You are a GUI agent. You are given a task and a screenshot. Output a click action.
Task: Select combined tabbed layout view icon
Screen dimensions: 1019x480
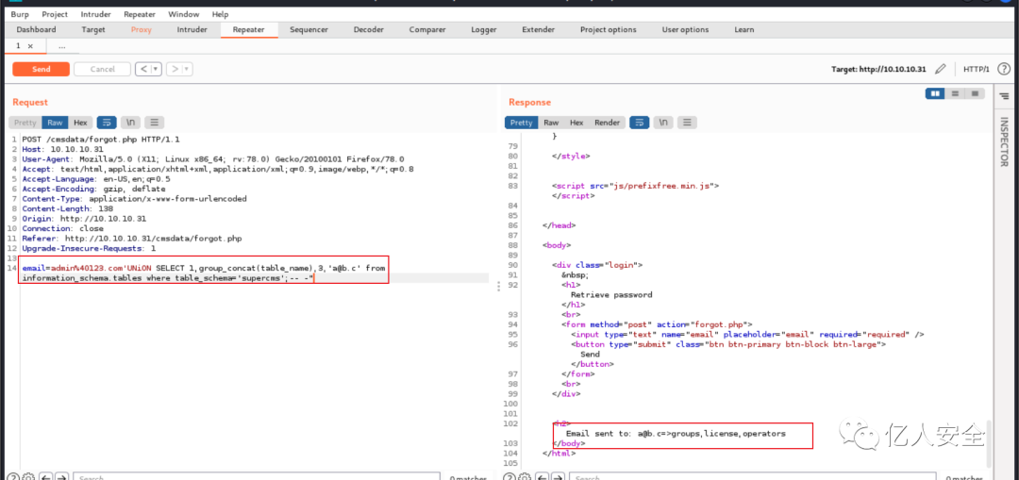tap(974, 93)
